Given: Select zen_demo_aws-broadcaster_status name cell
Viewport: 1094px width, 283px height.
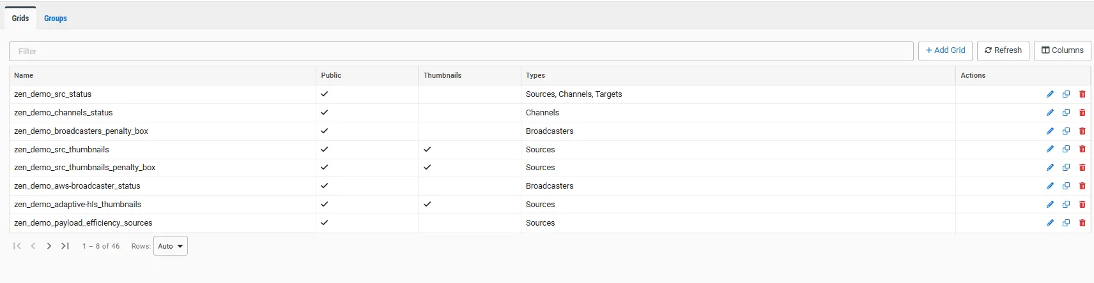Looking at the screenshot, I should tap(162, 186).
